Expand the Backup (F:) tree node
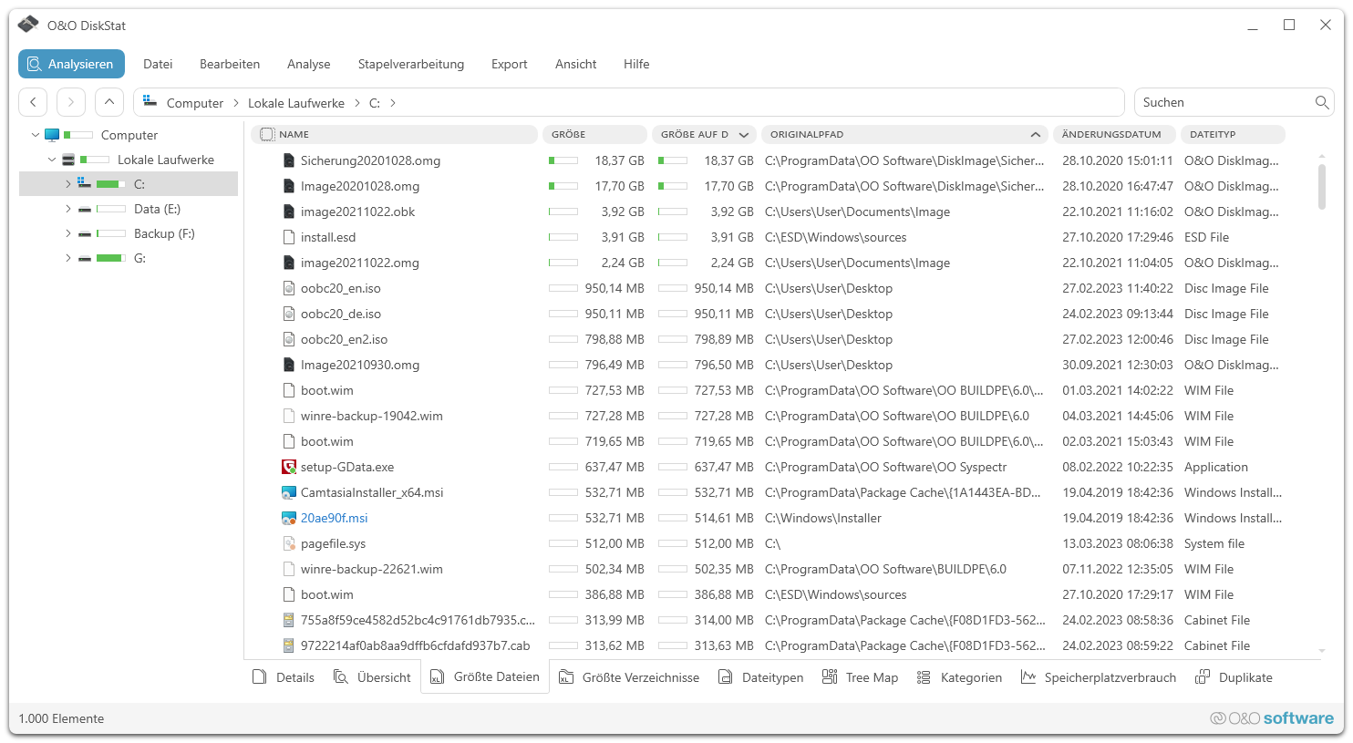Screen dimensions: 1353x743 [68, 233]
